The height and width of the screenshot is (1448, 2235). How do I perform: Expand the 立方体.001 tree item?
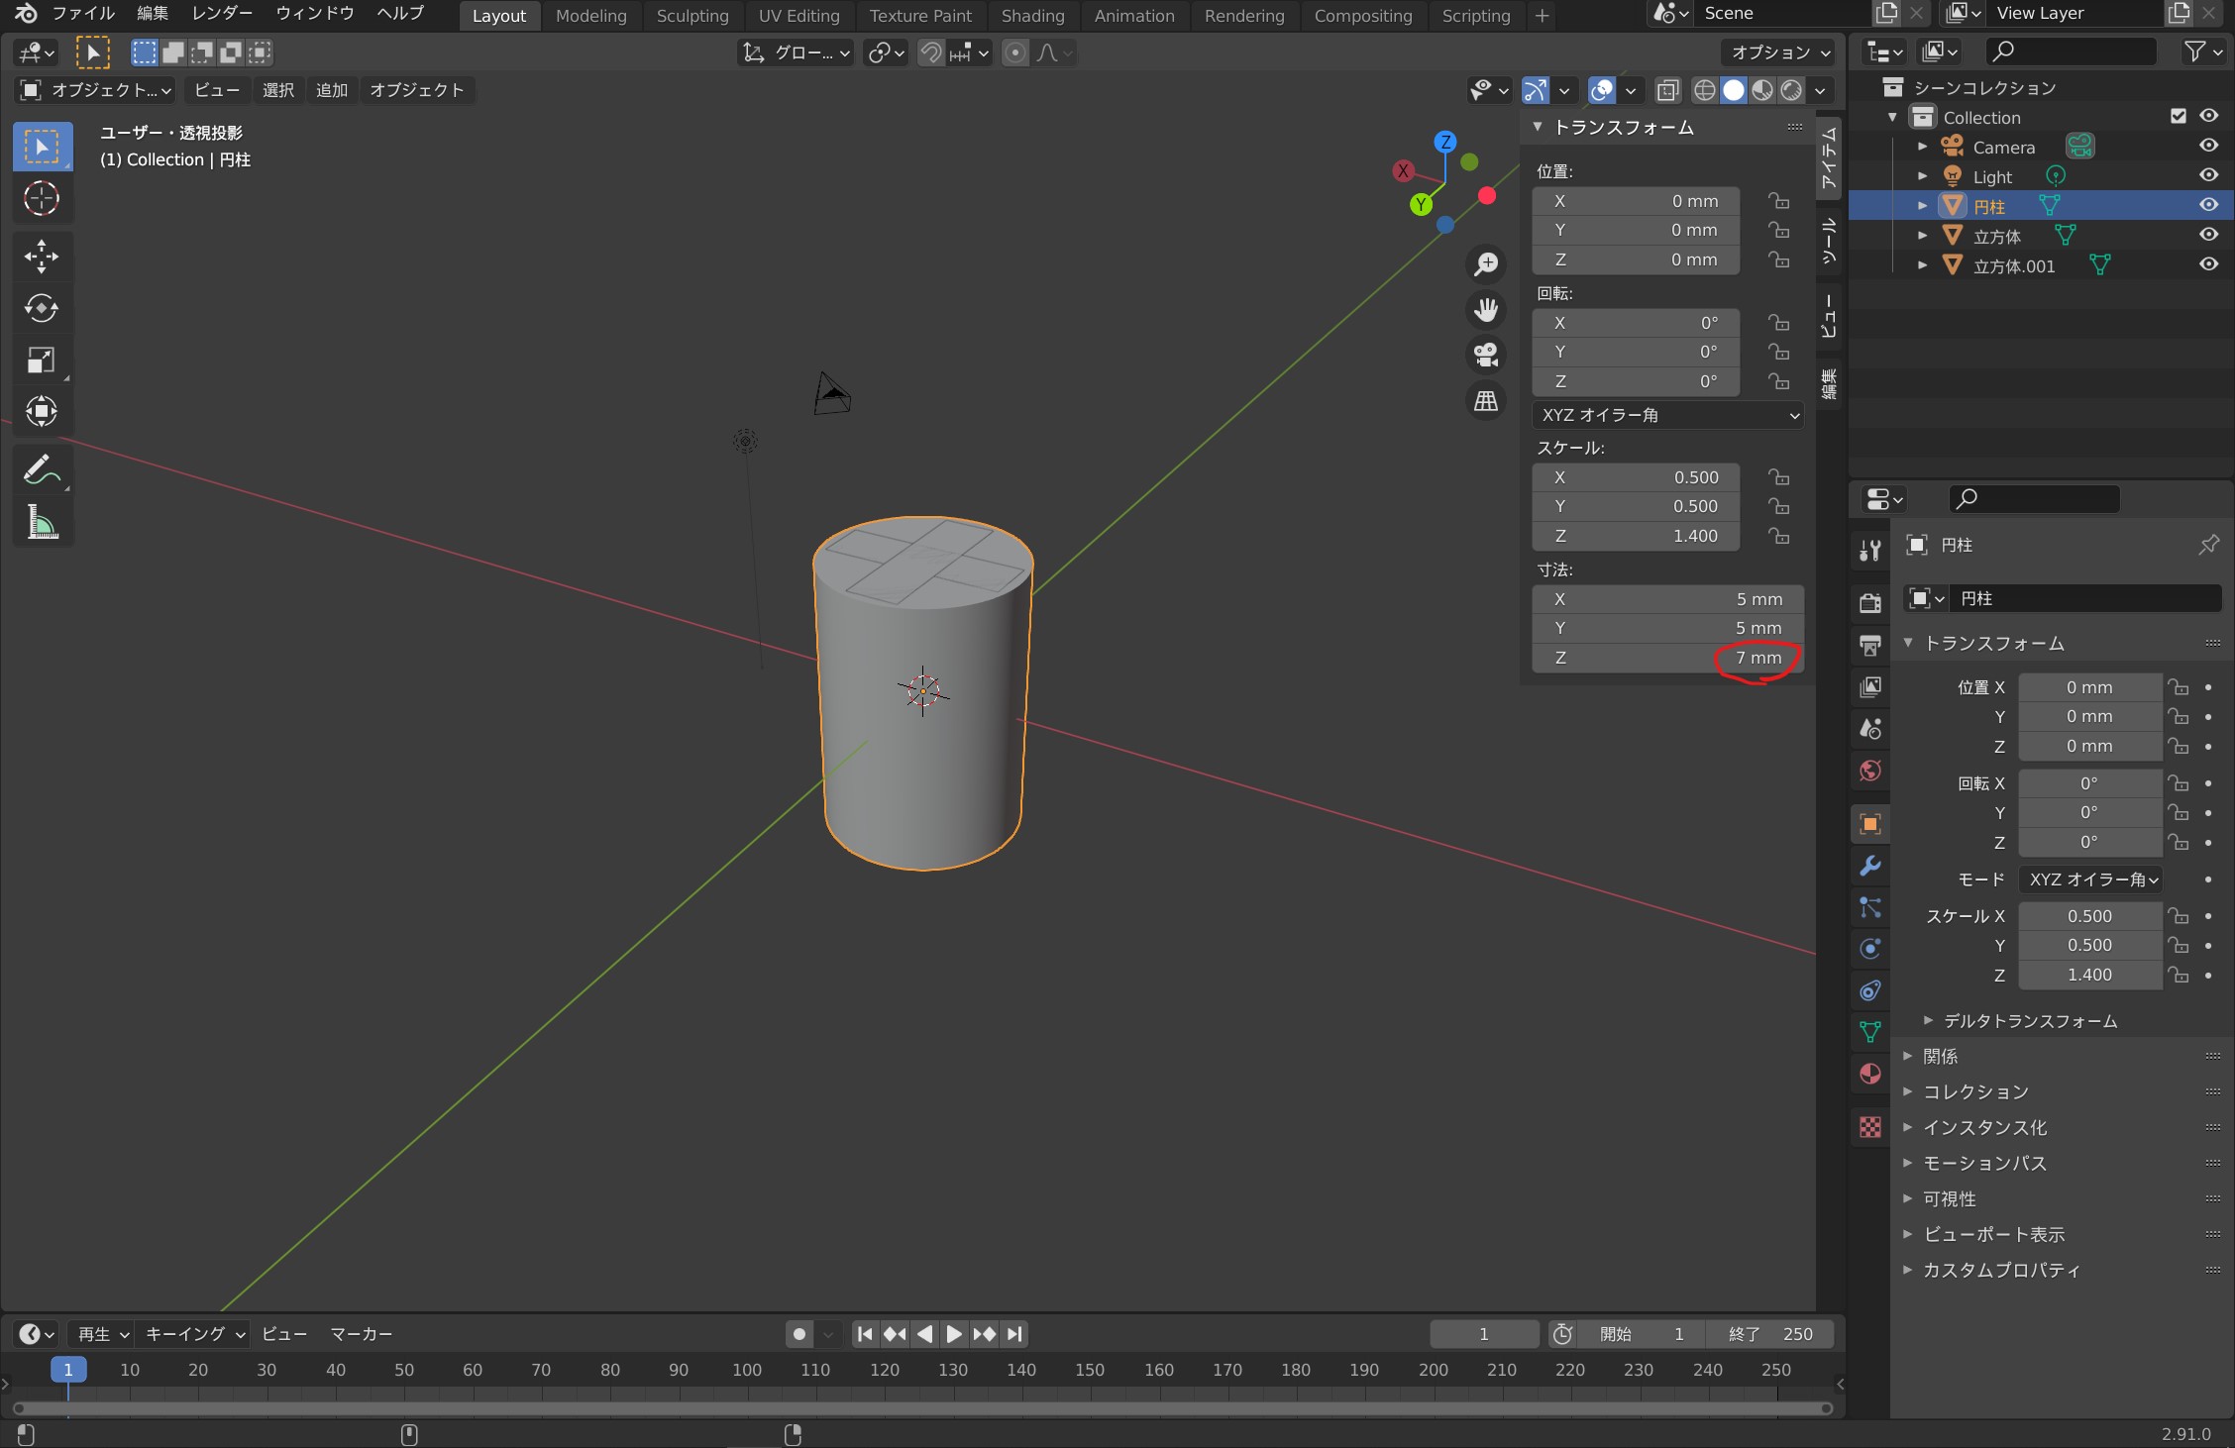click(1922, 265)
